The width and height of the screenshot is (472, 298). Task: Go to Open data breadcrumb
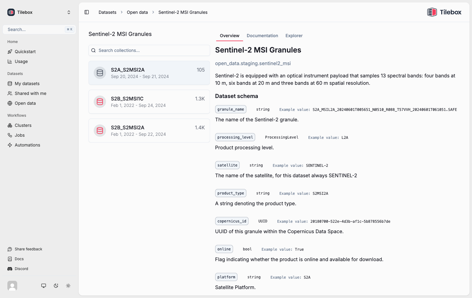pyautogui.click(x=137, y=12)
